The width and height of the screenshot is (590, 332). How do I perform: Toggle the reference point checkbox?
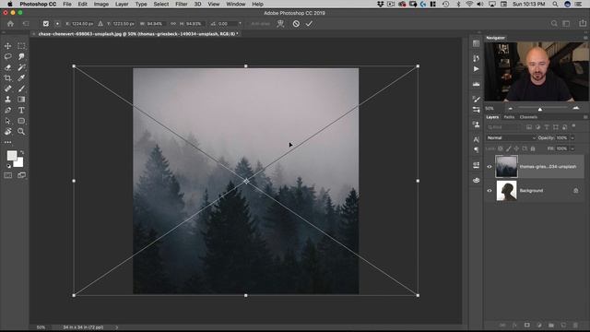pos(45,24)
